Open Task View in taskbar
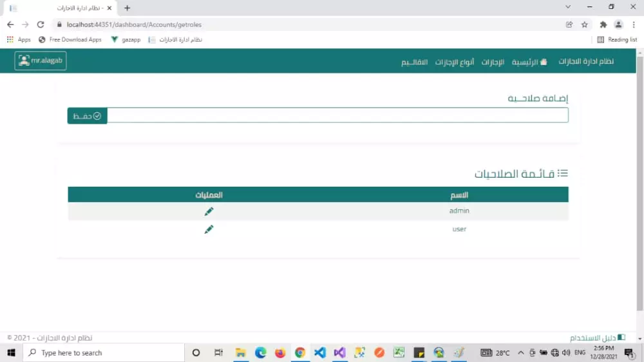The height and width of the screenshot is (362, 644). tap(218, 352)
